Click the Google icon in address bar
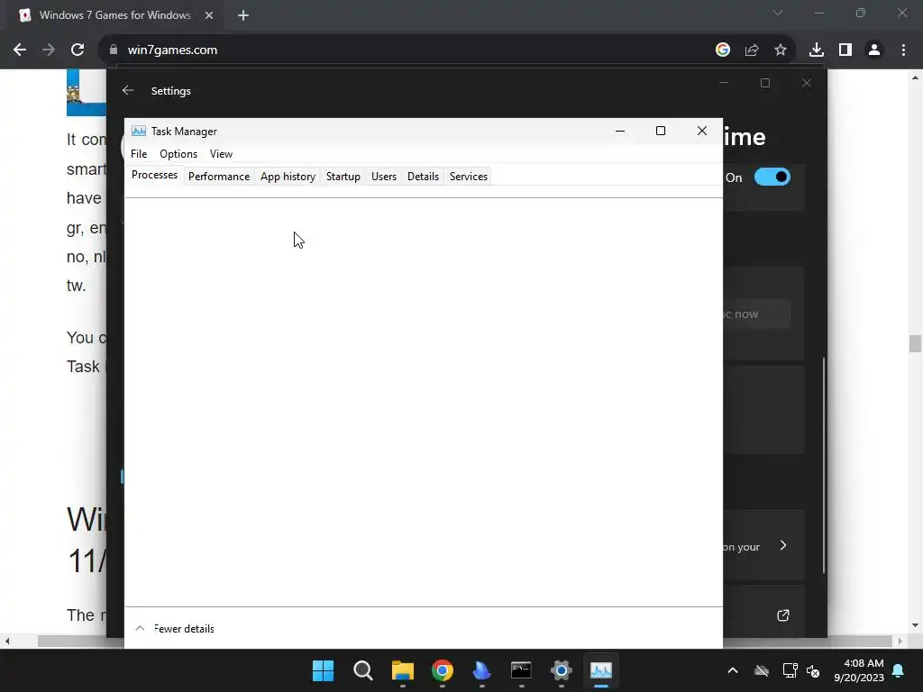This screenshot has height=692, width=923. tap(723, 50)
